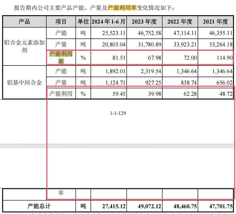Click the value 20,805.04
Image resolution: width=236 pixels, height=214 pixels.
pos(114,44)
